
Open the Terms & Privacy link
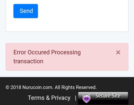click(49, 98)
